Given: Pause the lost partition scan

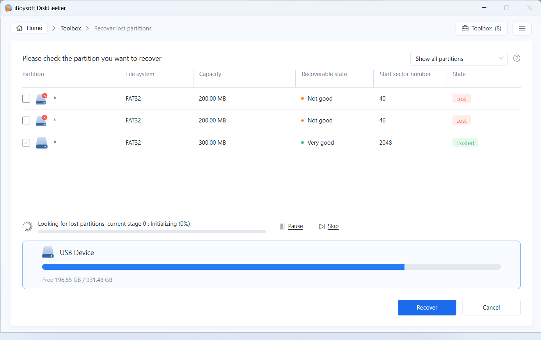Looking at the screenshot, I should point(295,226).
